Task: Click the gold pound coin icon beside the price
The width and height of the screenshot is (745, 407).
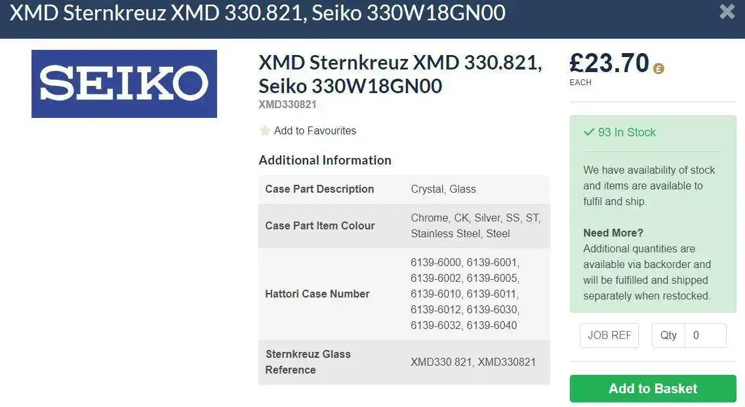Action: coord(658,69)
